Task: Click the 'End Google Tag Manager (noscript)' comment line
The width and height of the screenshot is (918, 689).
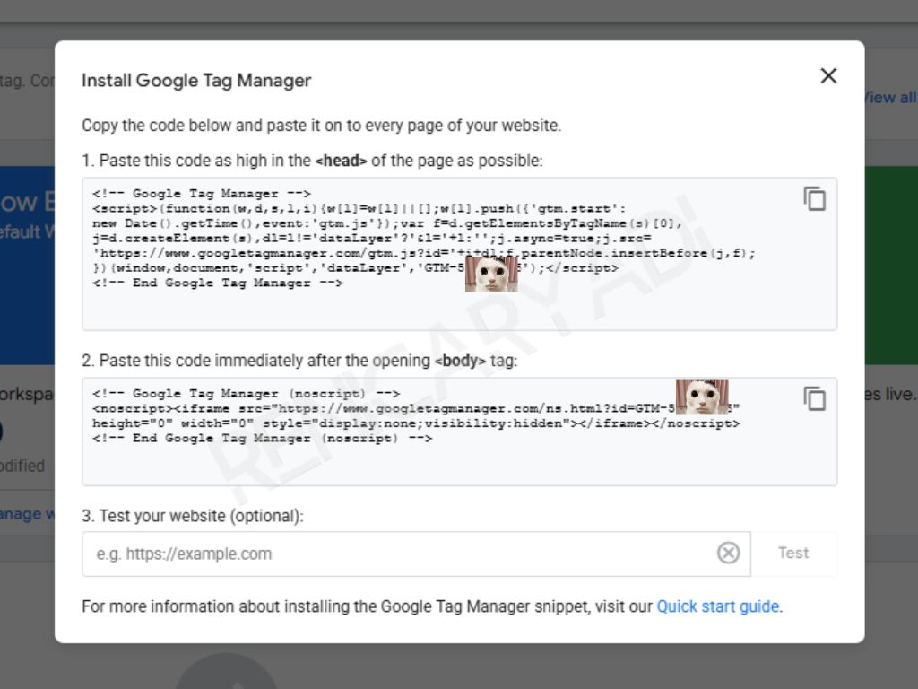Action: [x=262, y=438]
